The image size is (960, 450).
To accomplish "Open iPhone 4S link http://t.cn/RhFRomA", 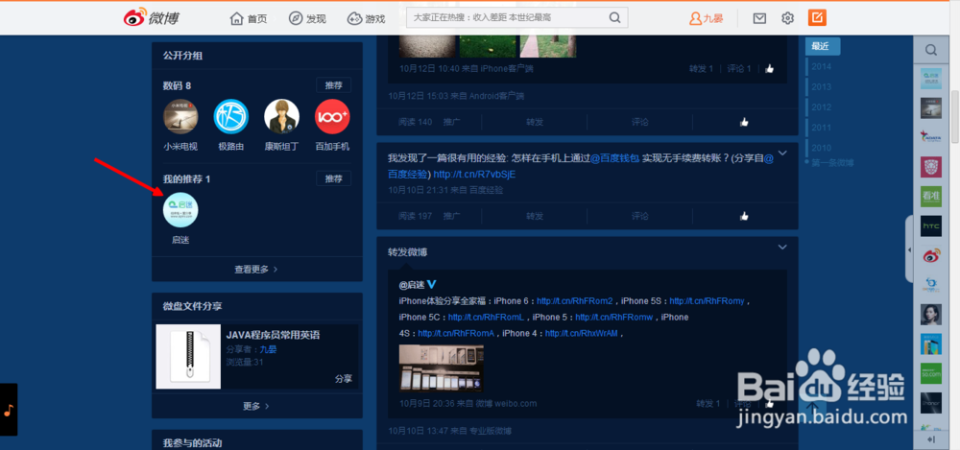I will coord(456,334).
